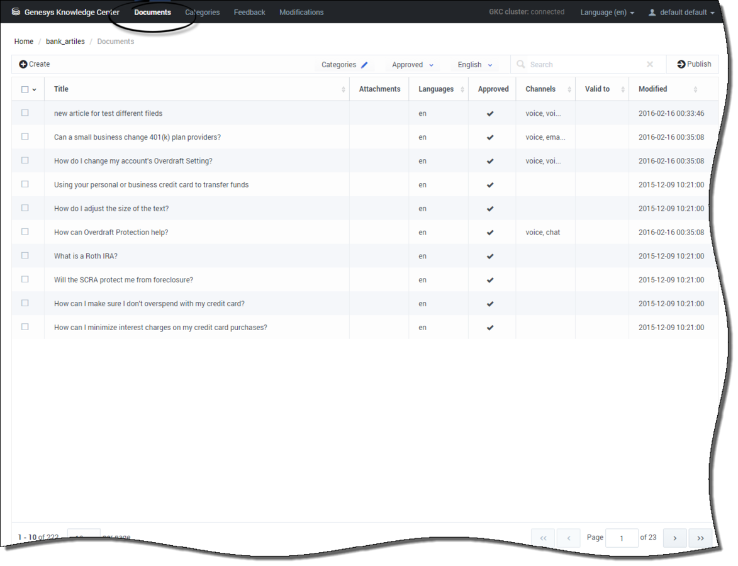
Task: Sort by Languages column arrows
Action: tap(462, 89)
